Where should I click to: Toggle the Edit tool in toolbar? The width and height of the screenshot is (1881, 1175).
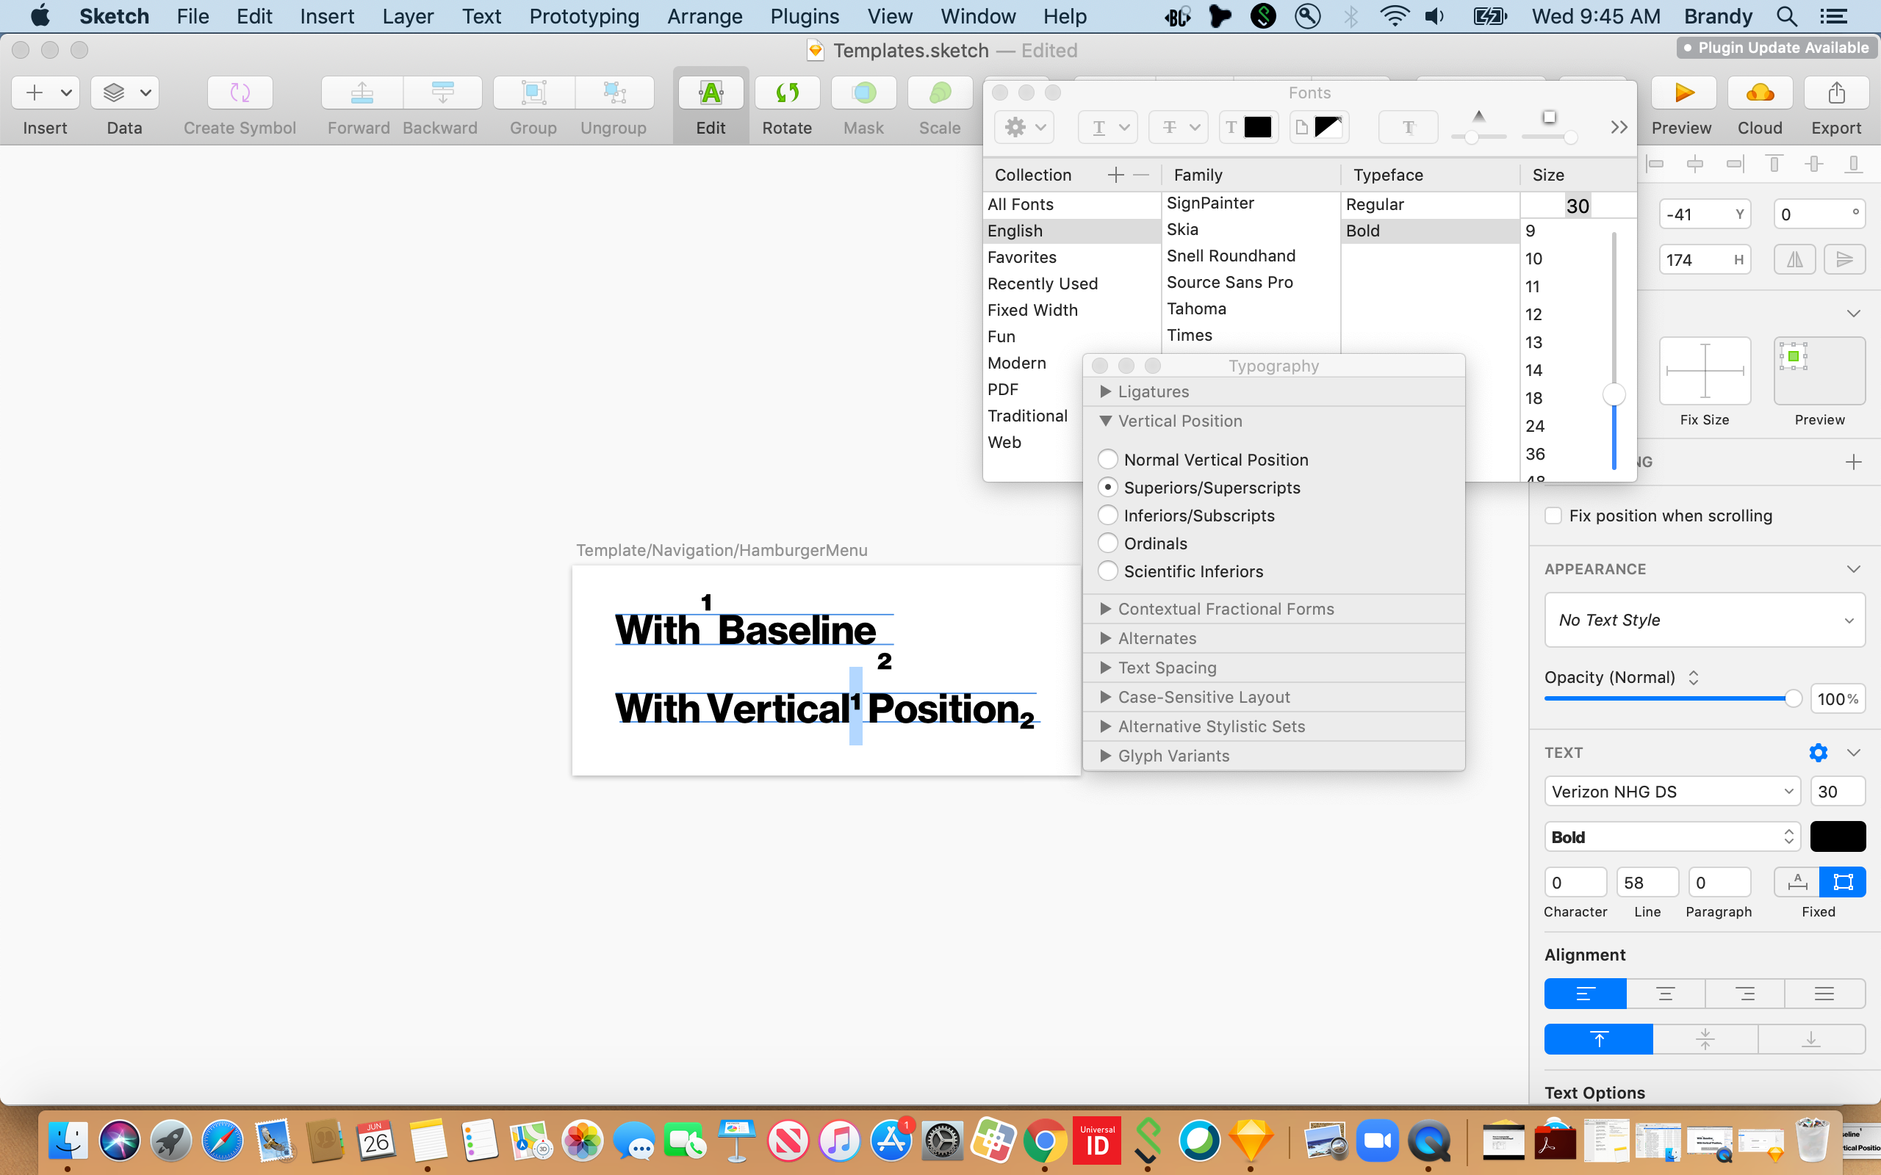click(x=711, y=93)
